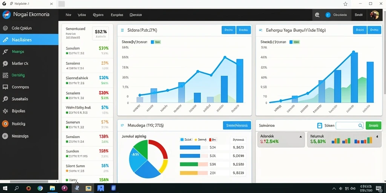Image resolution: width=386 pixels, height=193 pixels.
Task: Click the wide blue button in Matudega panel
Action: [x=237, y=125]
